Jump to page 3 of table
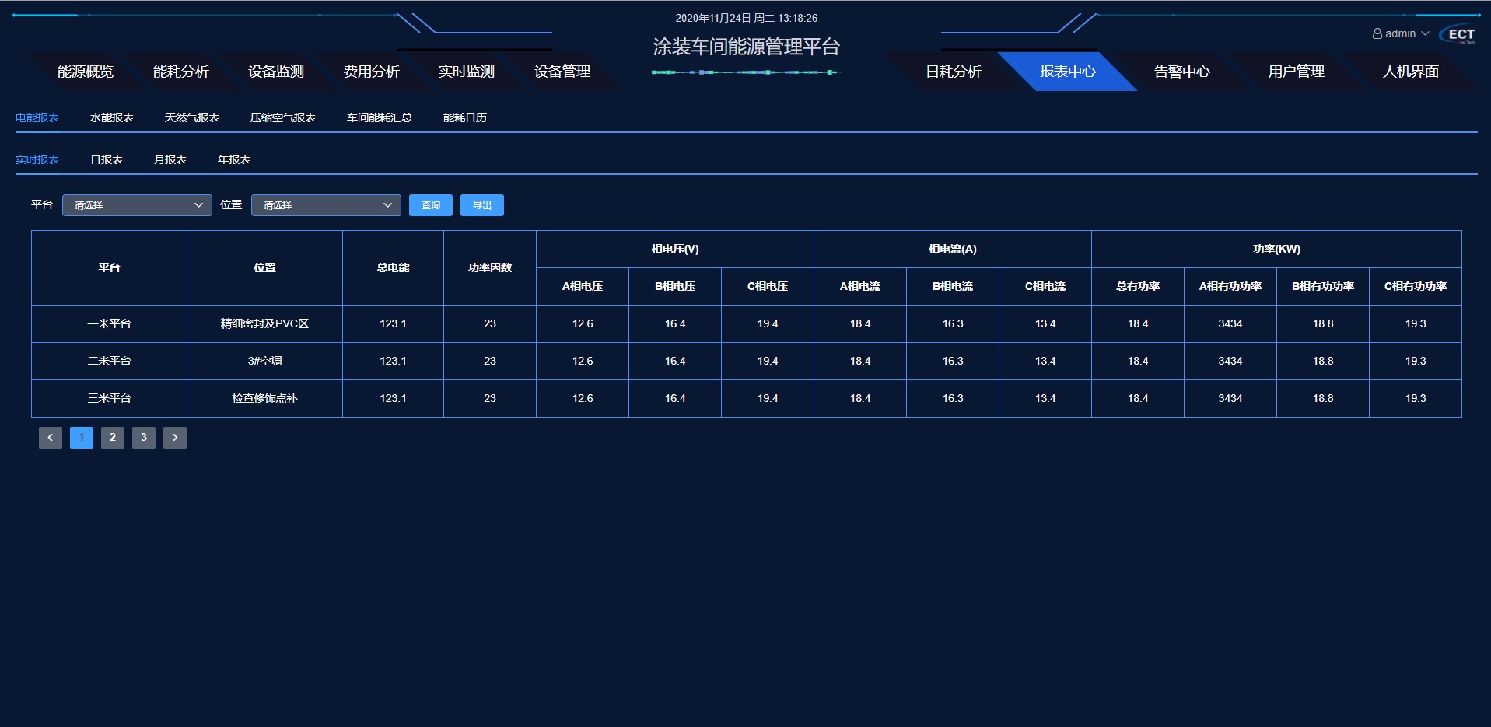 point(144,438)
